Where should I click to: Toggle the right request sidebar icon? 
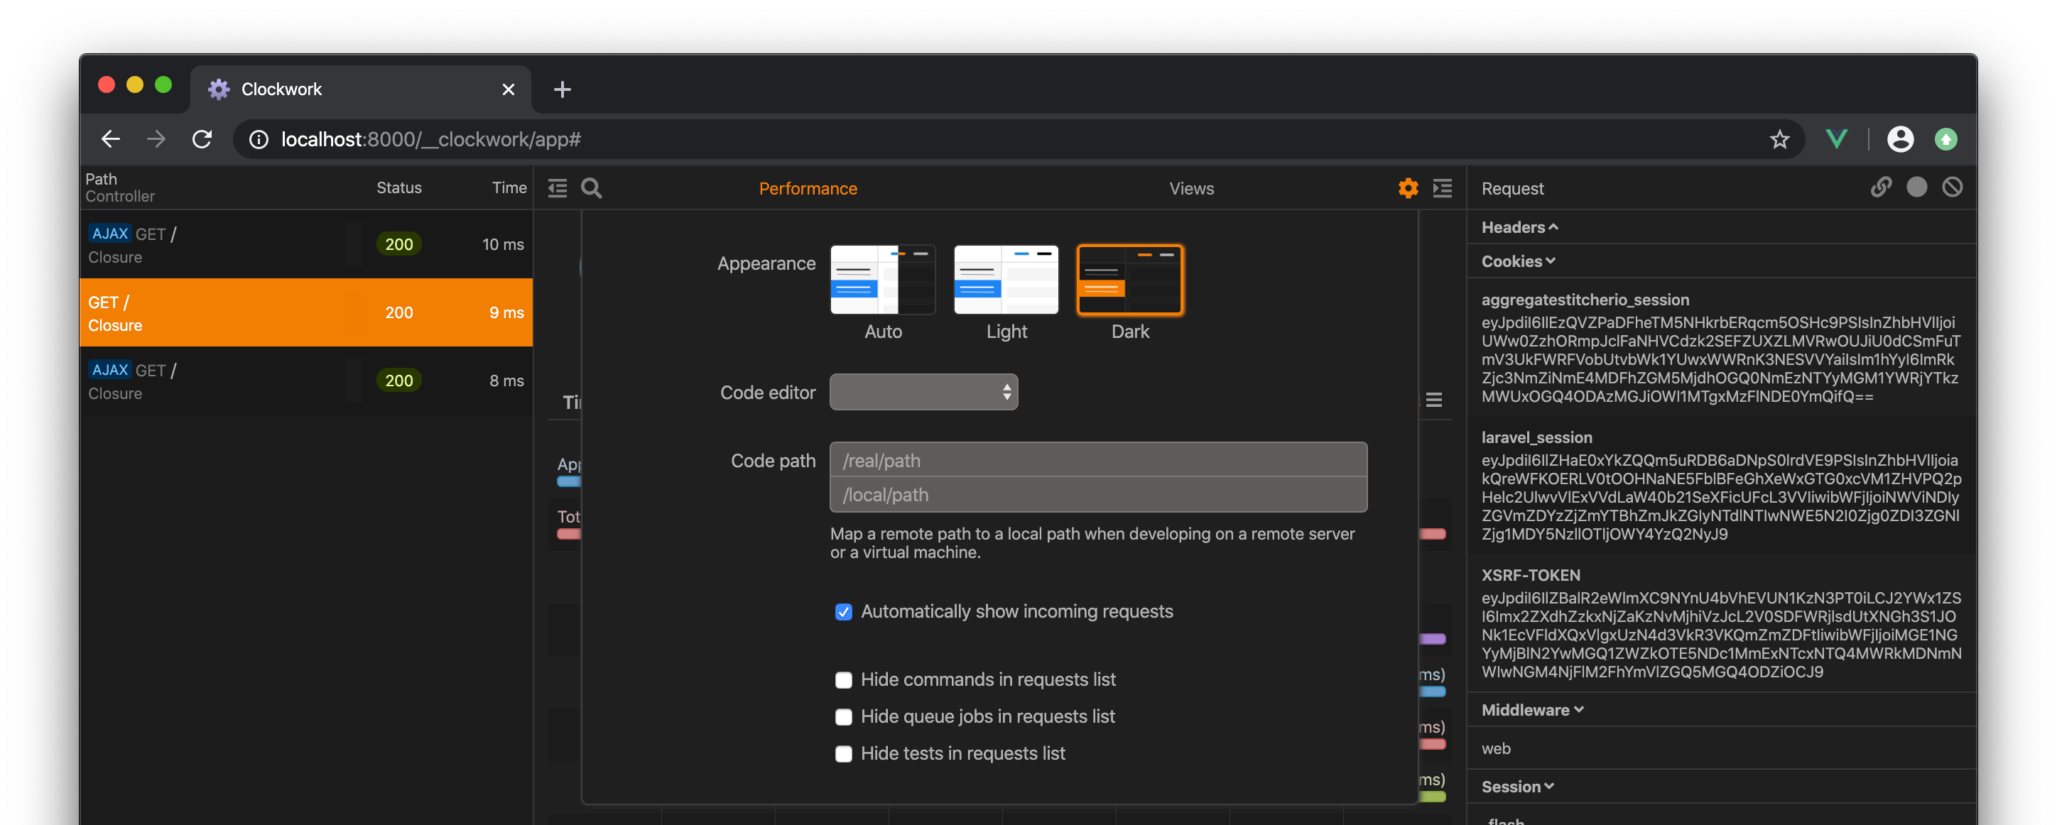(x=1442, y=188)
